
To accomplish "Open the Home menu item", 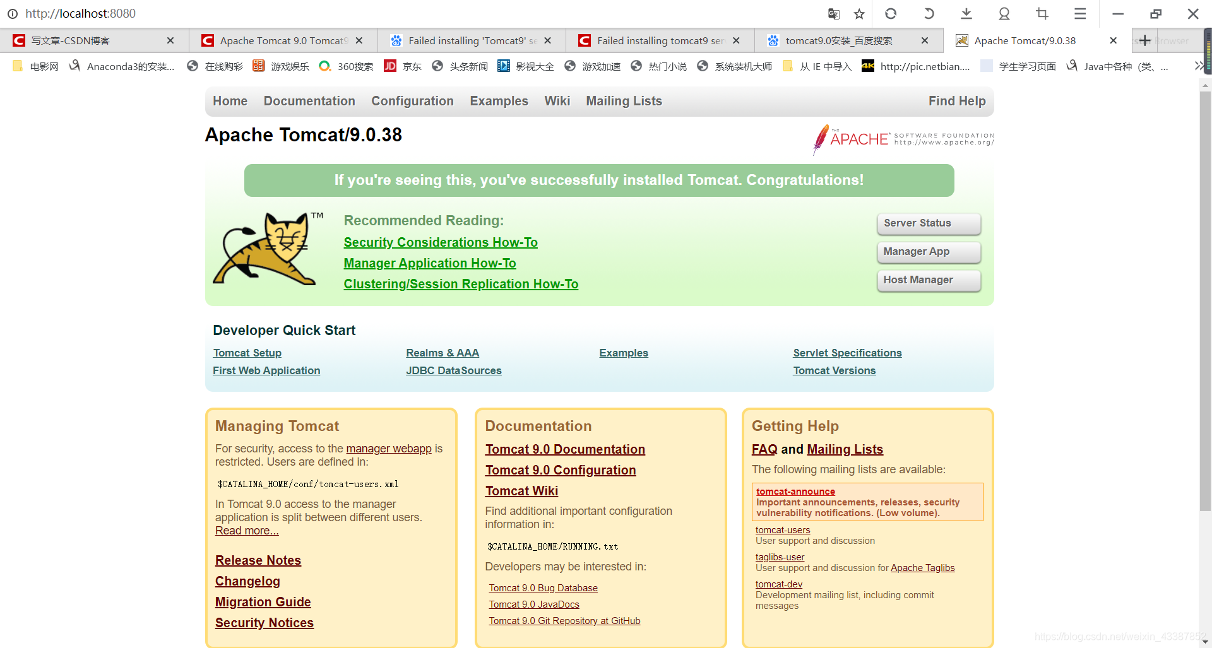I will click(230, 101).
